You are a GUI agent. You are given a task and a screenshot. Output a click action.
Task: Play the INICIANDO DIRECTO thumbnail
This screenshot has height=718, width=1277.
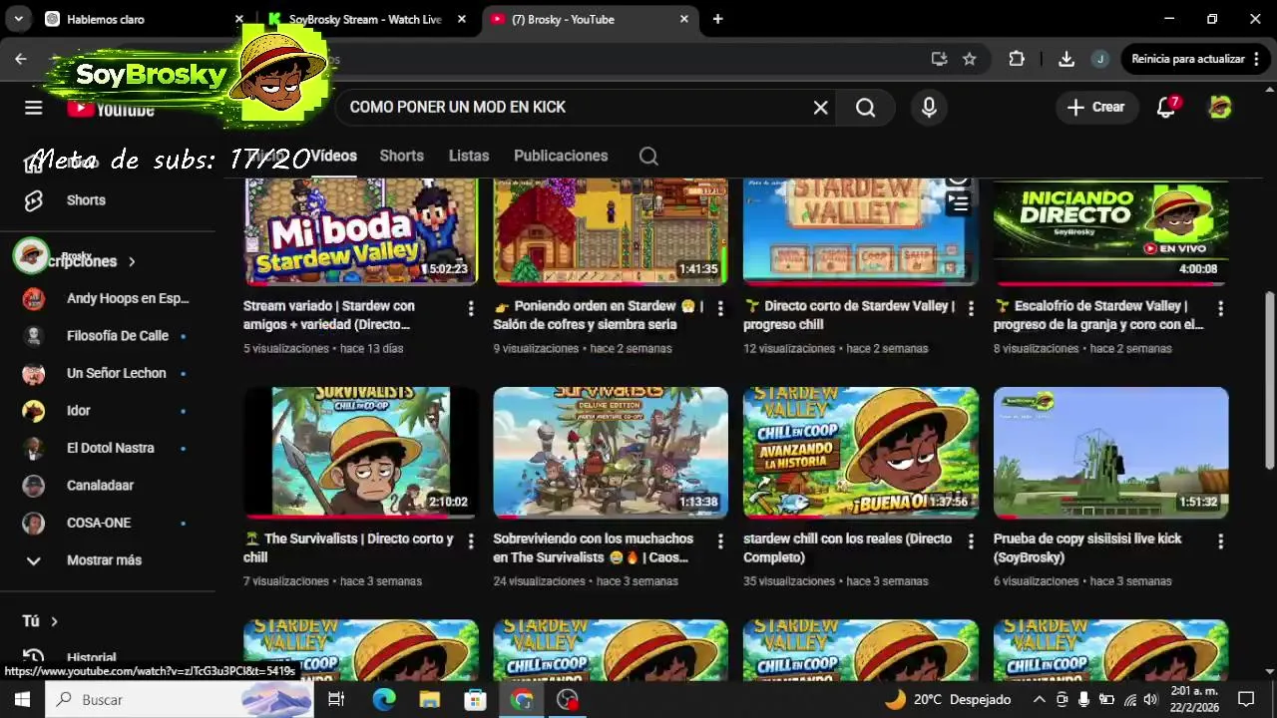pyautogui.click(x=1110, y=231)
